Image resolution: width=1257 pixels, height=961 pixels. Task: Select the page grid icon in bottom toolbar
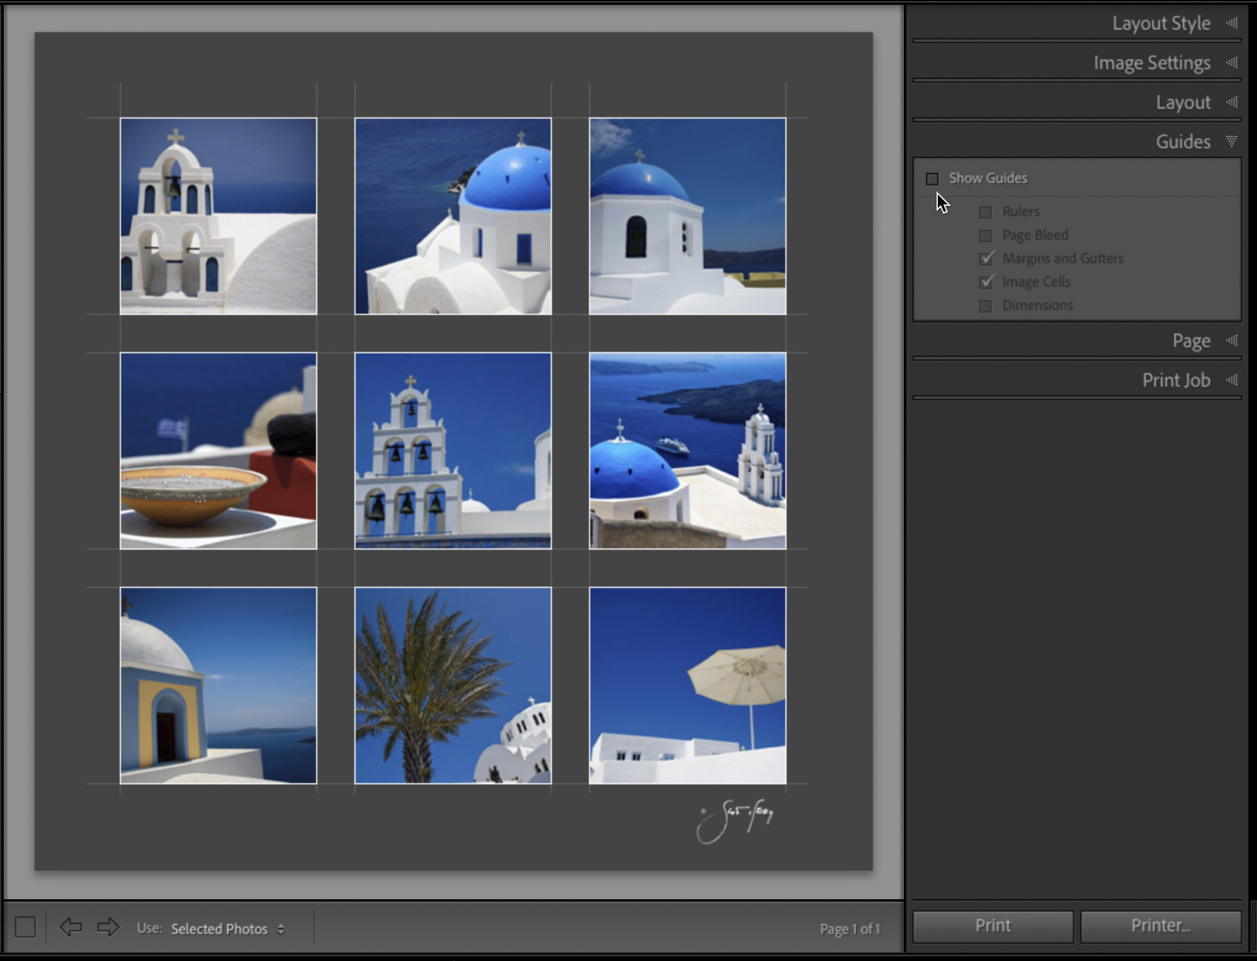pos(25,928)
